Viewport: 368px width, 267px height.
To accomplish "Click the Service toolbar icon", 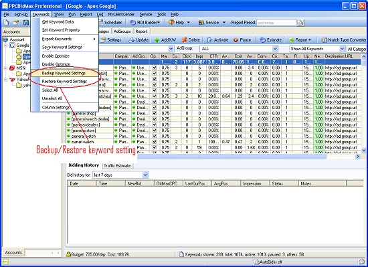I will pyautogui.click(x=201, y=23).
